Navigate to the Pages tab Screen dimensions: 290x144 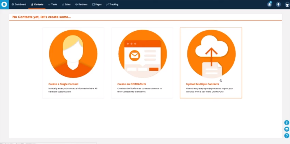pos(97,4)
